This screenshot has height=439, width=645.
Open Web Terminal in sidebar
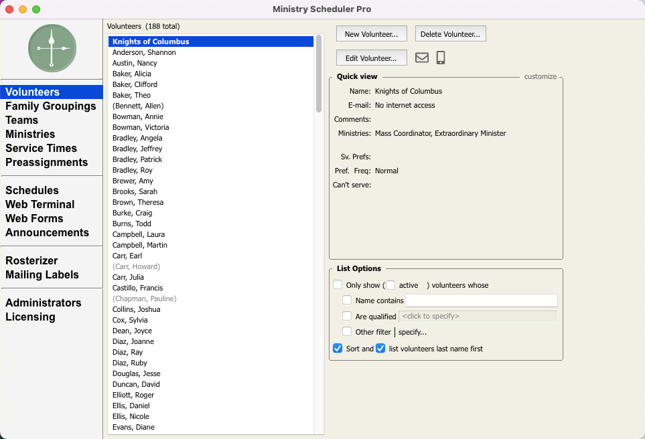[x=52, y=204]
